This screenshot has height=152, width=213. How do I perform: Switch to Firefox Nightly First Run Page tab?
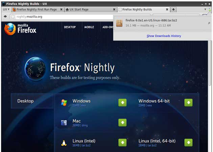click(36, 9)
